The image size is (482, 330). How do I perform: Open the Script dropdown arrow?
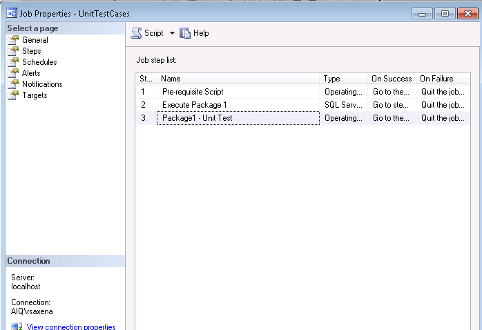click(172, 33)
